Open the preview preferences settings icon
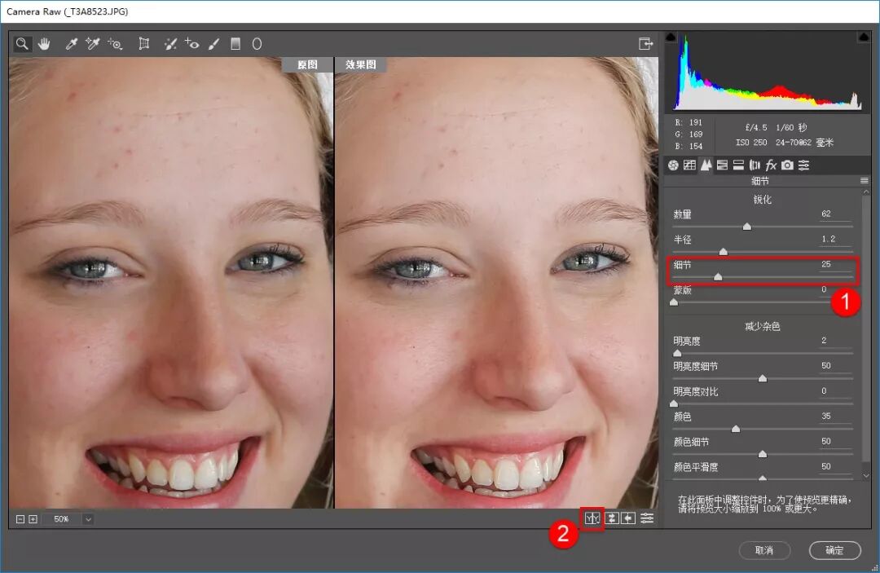 pyautogui.click(x=647, y=518)
